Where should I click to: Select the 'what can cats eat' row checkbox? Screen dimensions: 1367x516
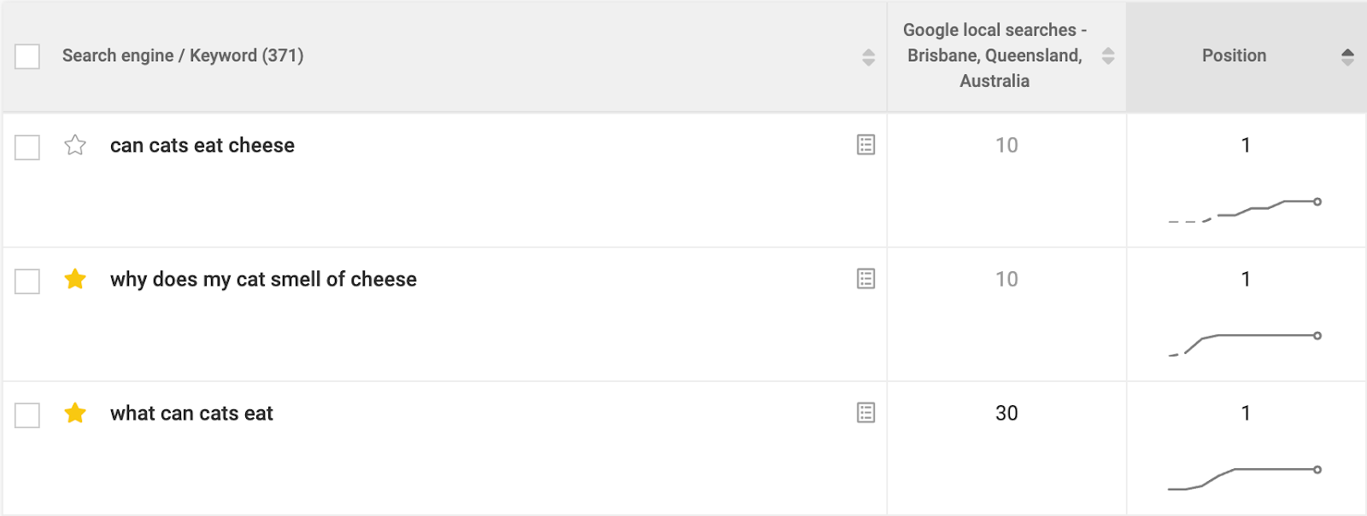click(27, 415)
